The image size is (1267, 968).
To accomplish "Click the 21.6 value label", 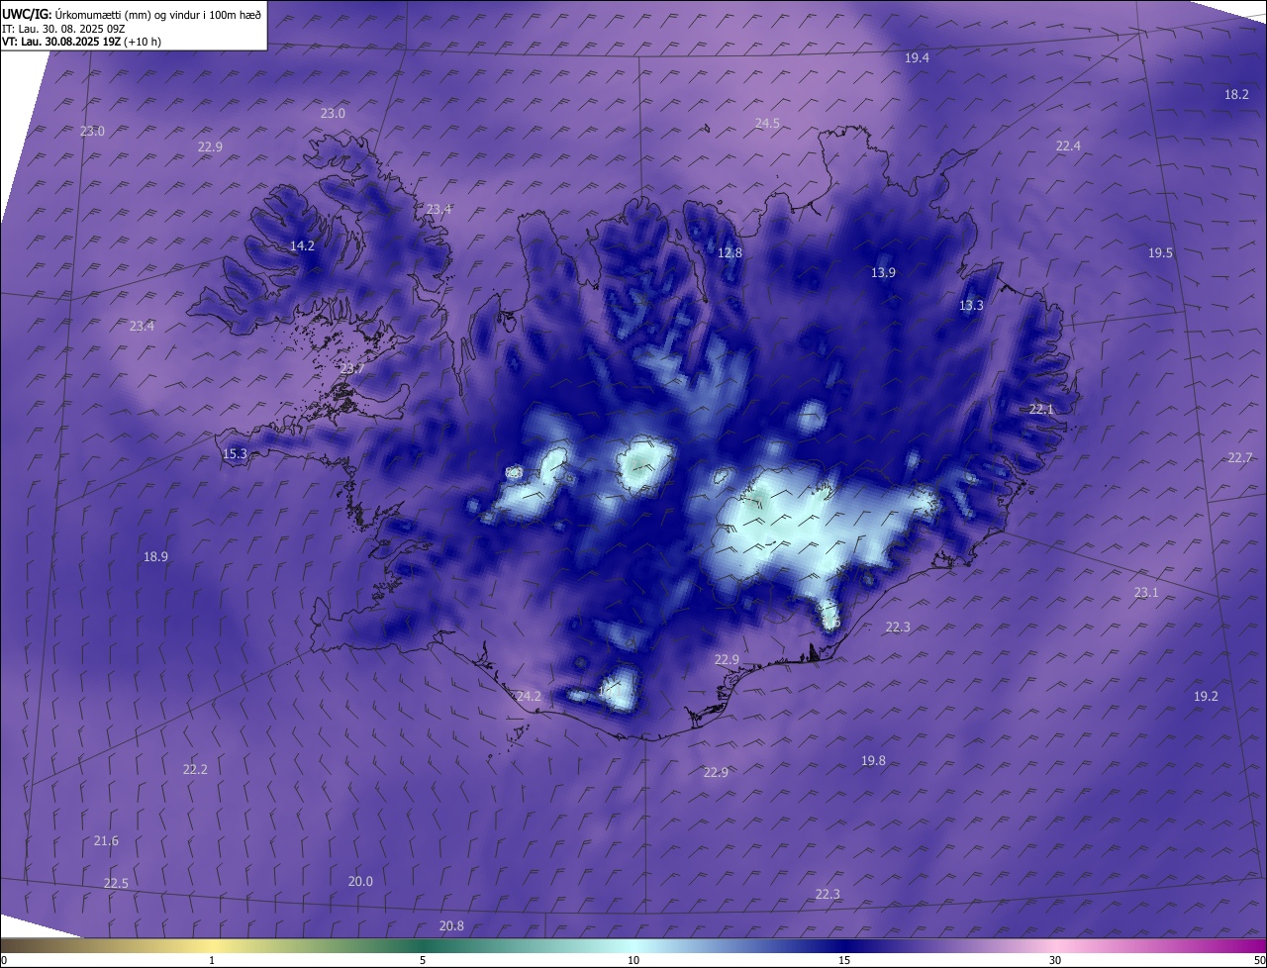I will click(106, 841).
